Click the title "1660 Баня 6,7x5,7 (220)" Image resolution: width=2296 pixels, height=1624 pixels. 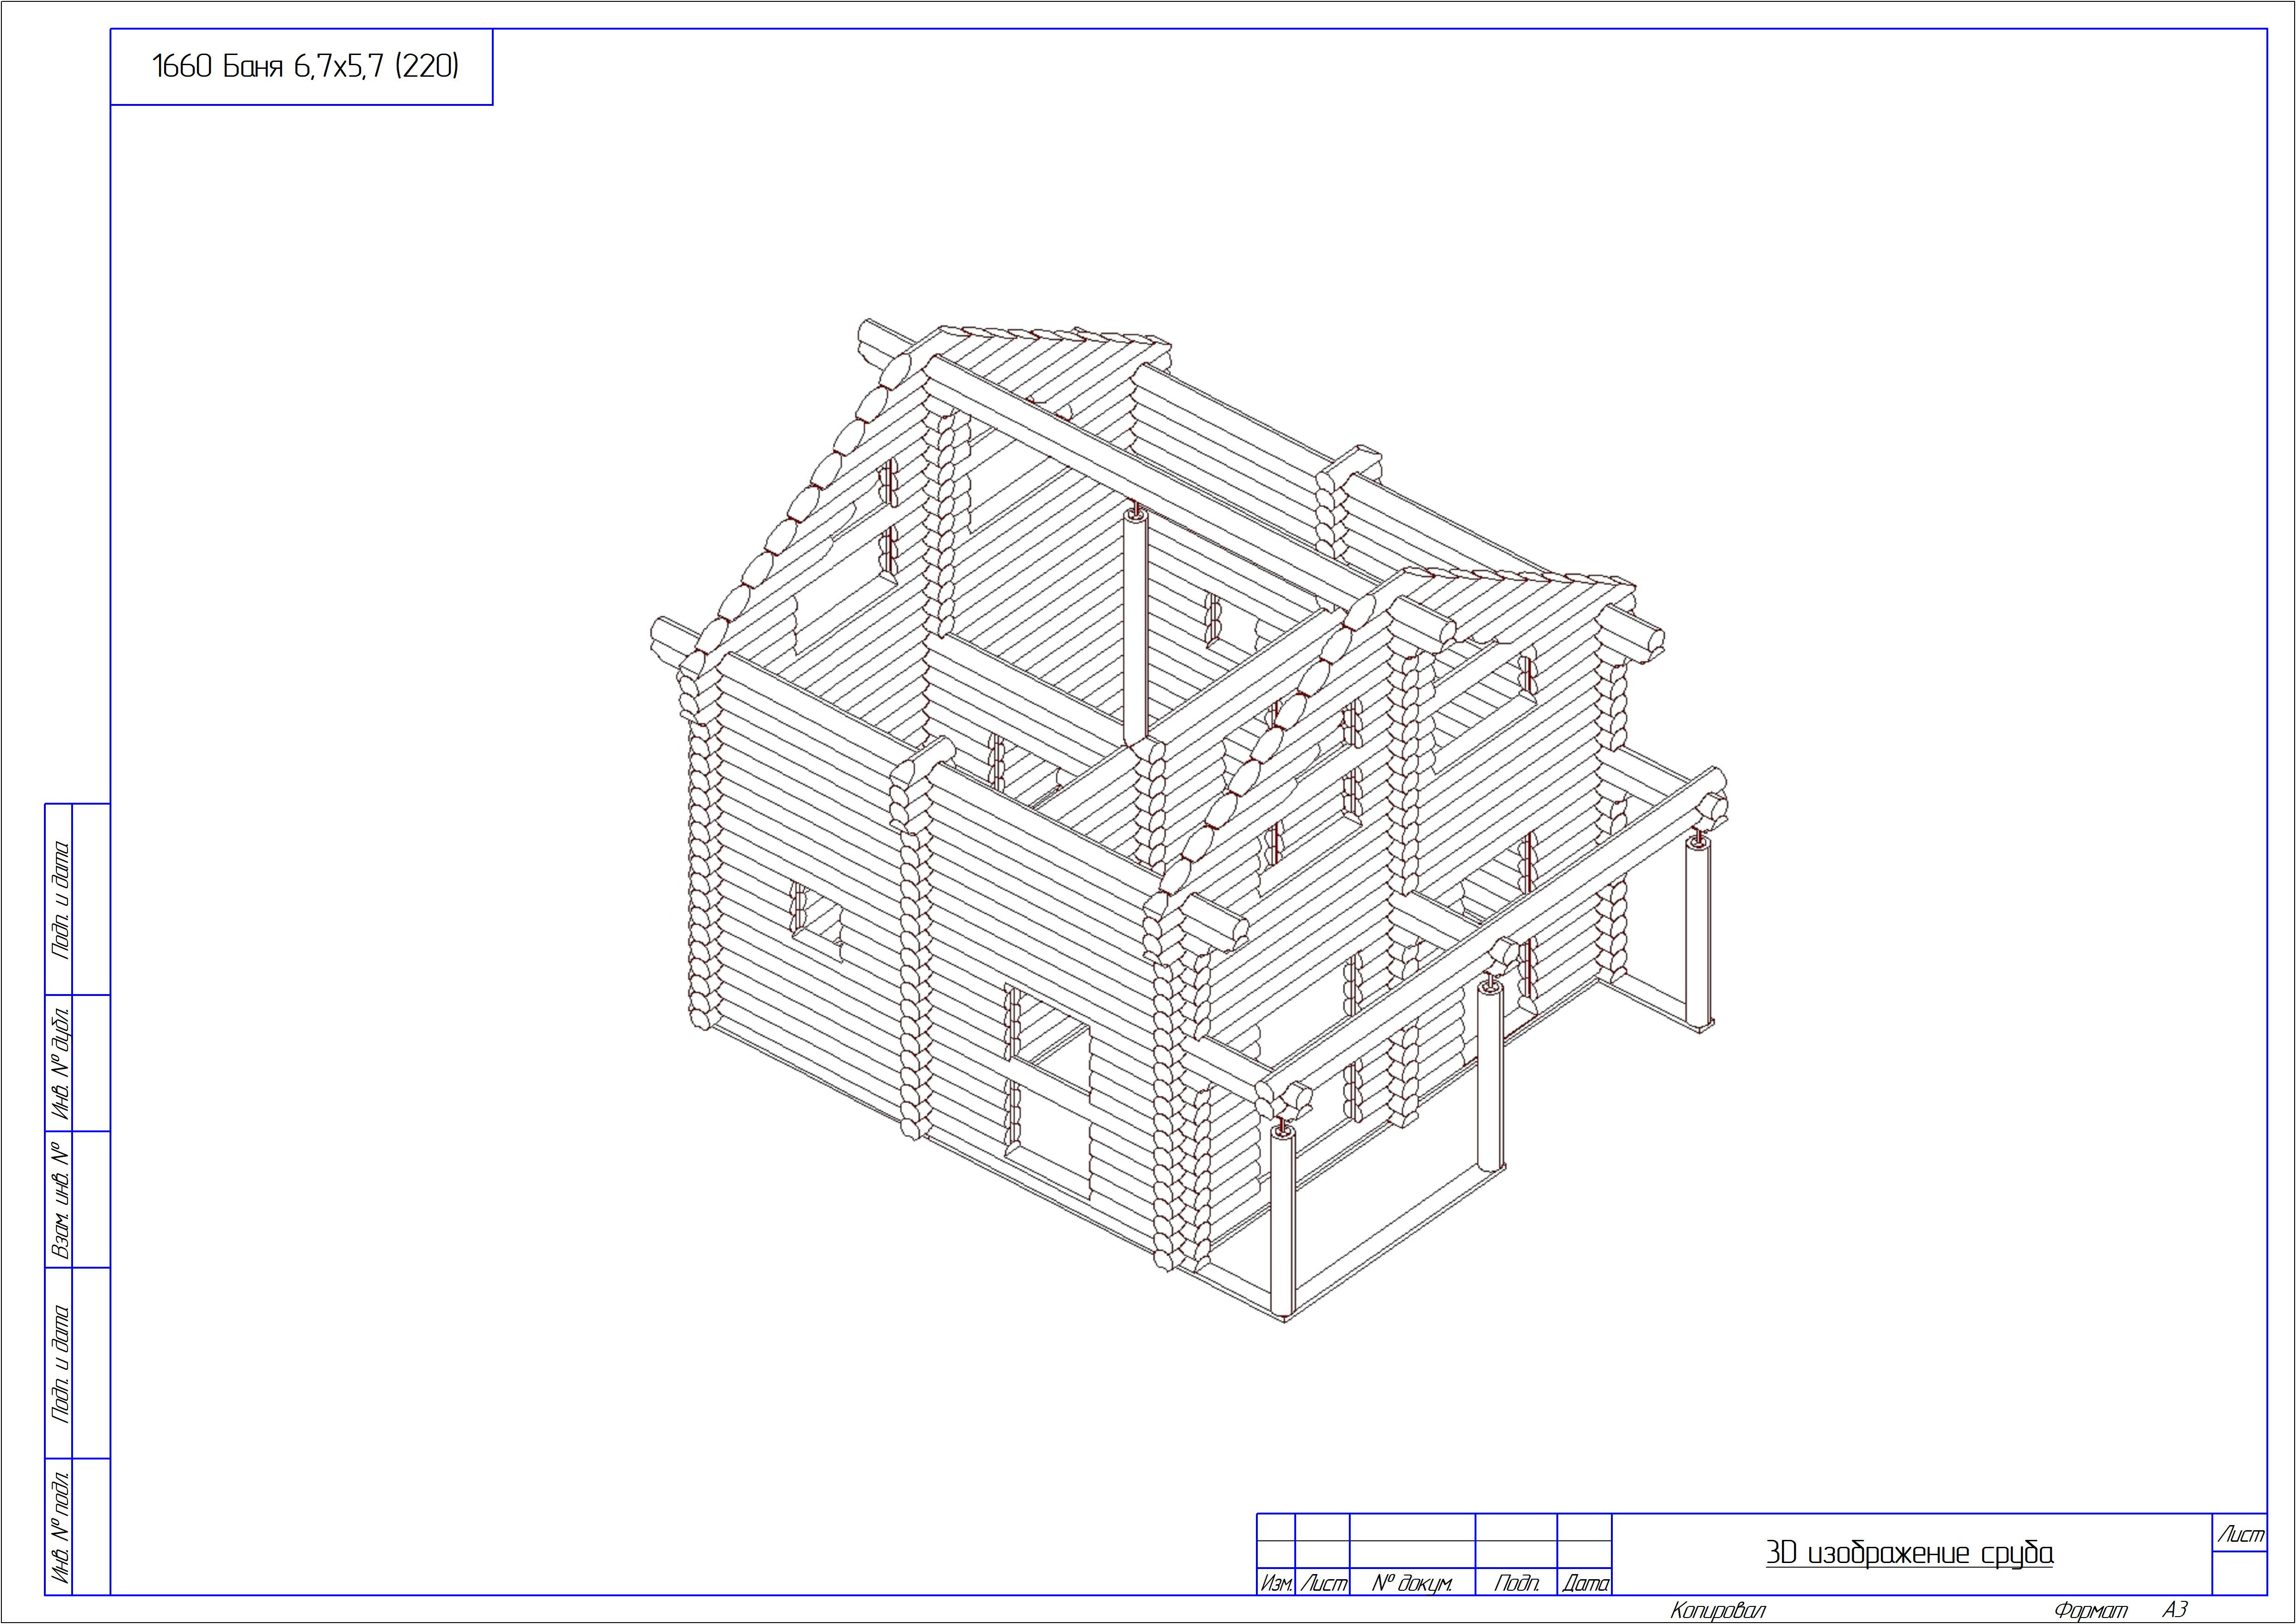(x=305, y=67)
